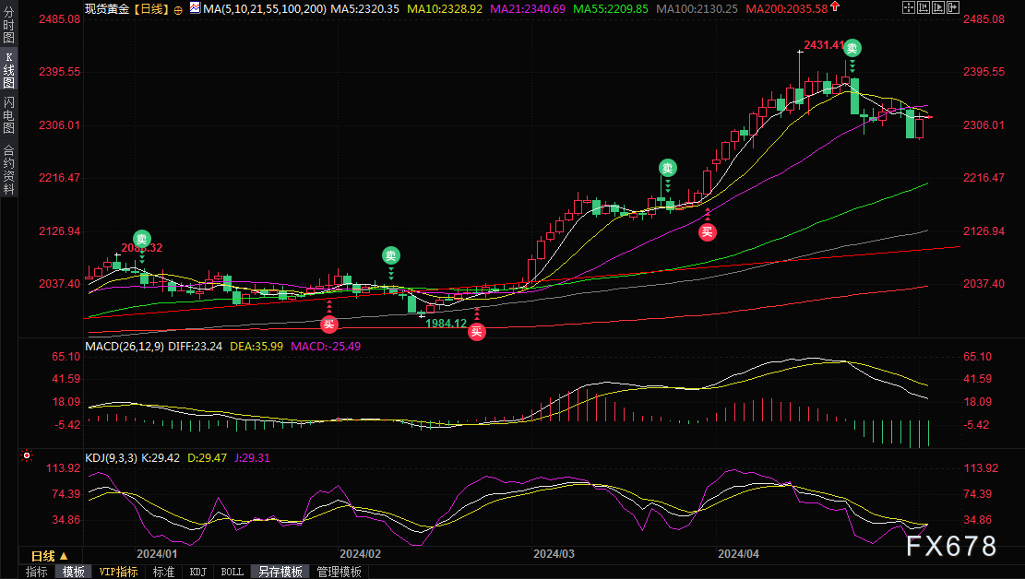Click the 卖 marker above February candles
Image resolution: width=1025 pixels, height=579 pixels.
coord(391,255)
